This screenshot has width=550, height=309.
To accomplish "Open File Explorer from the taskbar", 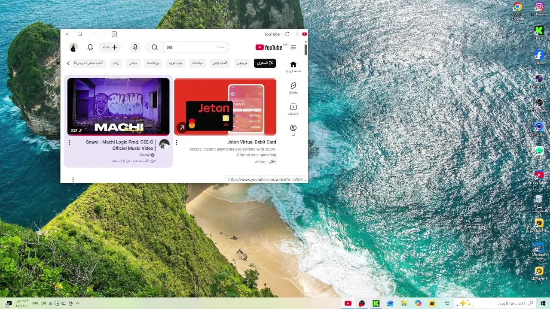I will [404, 303].
